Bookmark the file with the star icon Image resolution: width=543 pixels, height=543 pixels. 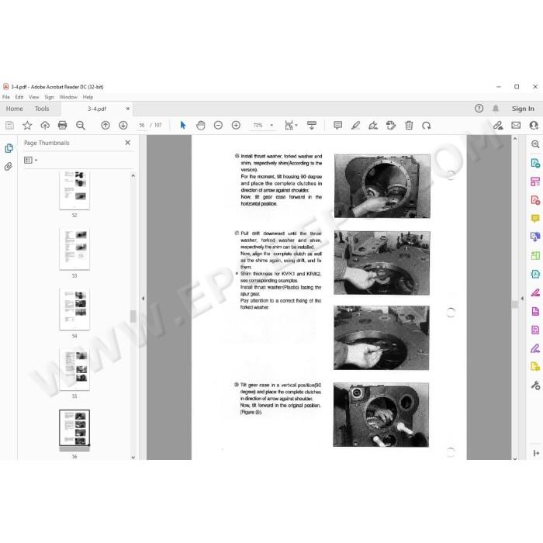tap(27, 126)
